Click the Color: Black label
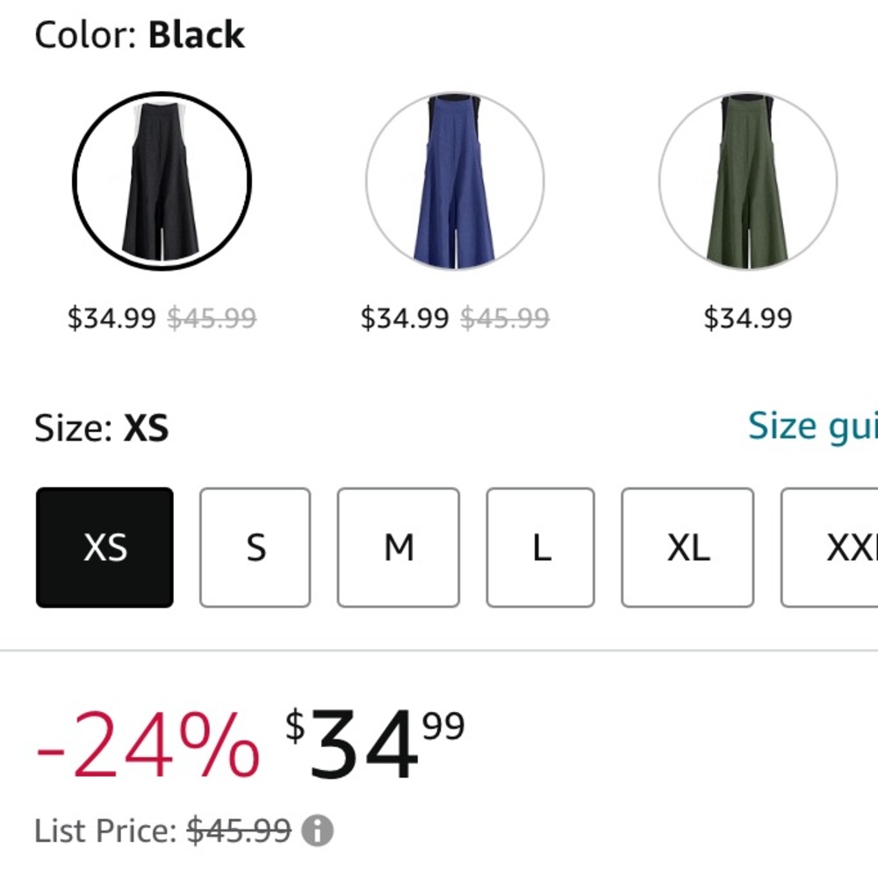The image size is (878, 878). point(140,35)
